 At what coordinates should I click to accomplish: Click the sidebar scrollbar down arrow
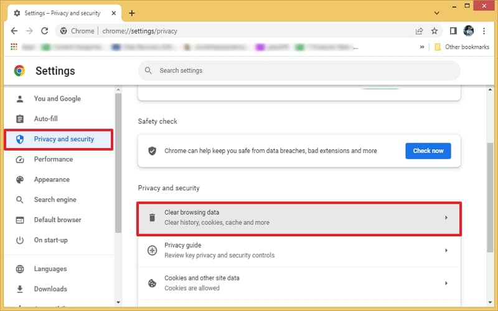click(x=118, y=302)
